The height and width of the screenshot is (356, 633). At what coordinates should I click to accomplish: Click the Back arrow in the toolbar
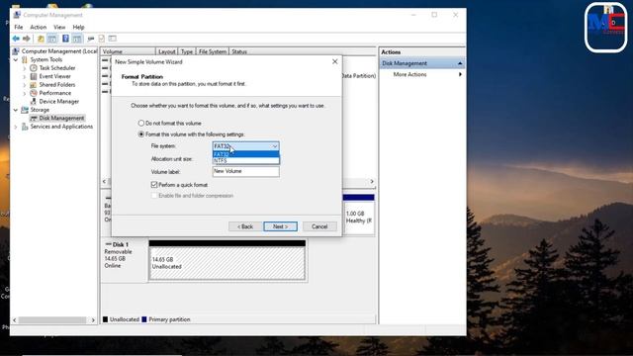pyautogui.click(x=16, y=39)
